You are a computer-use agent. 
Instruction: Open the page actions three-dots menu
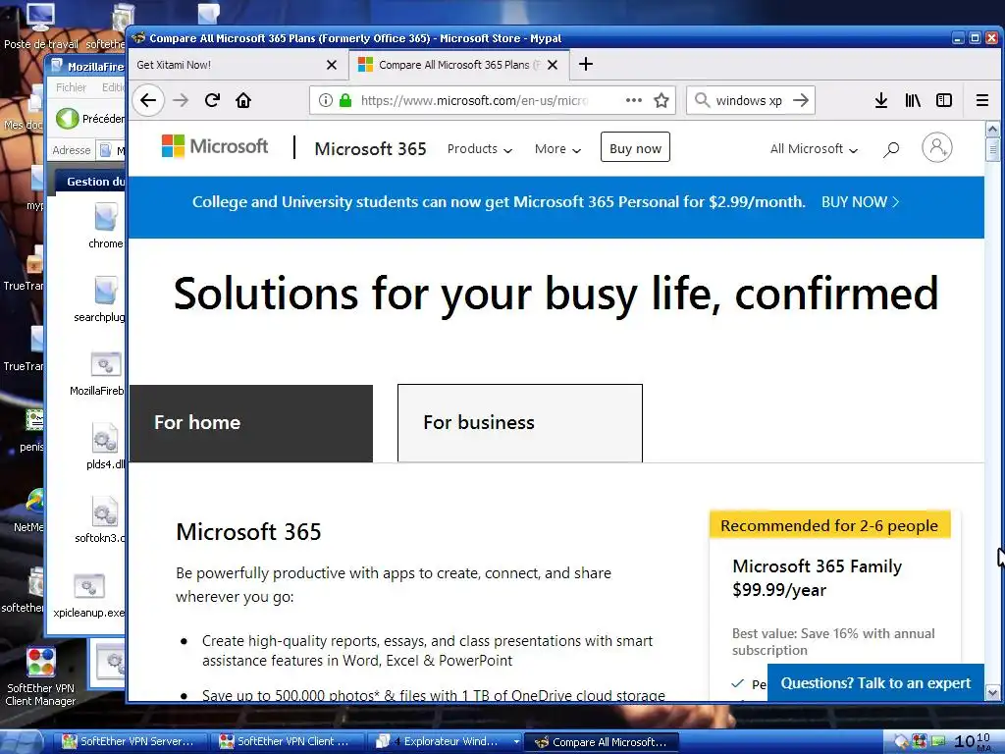point(634,100)
